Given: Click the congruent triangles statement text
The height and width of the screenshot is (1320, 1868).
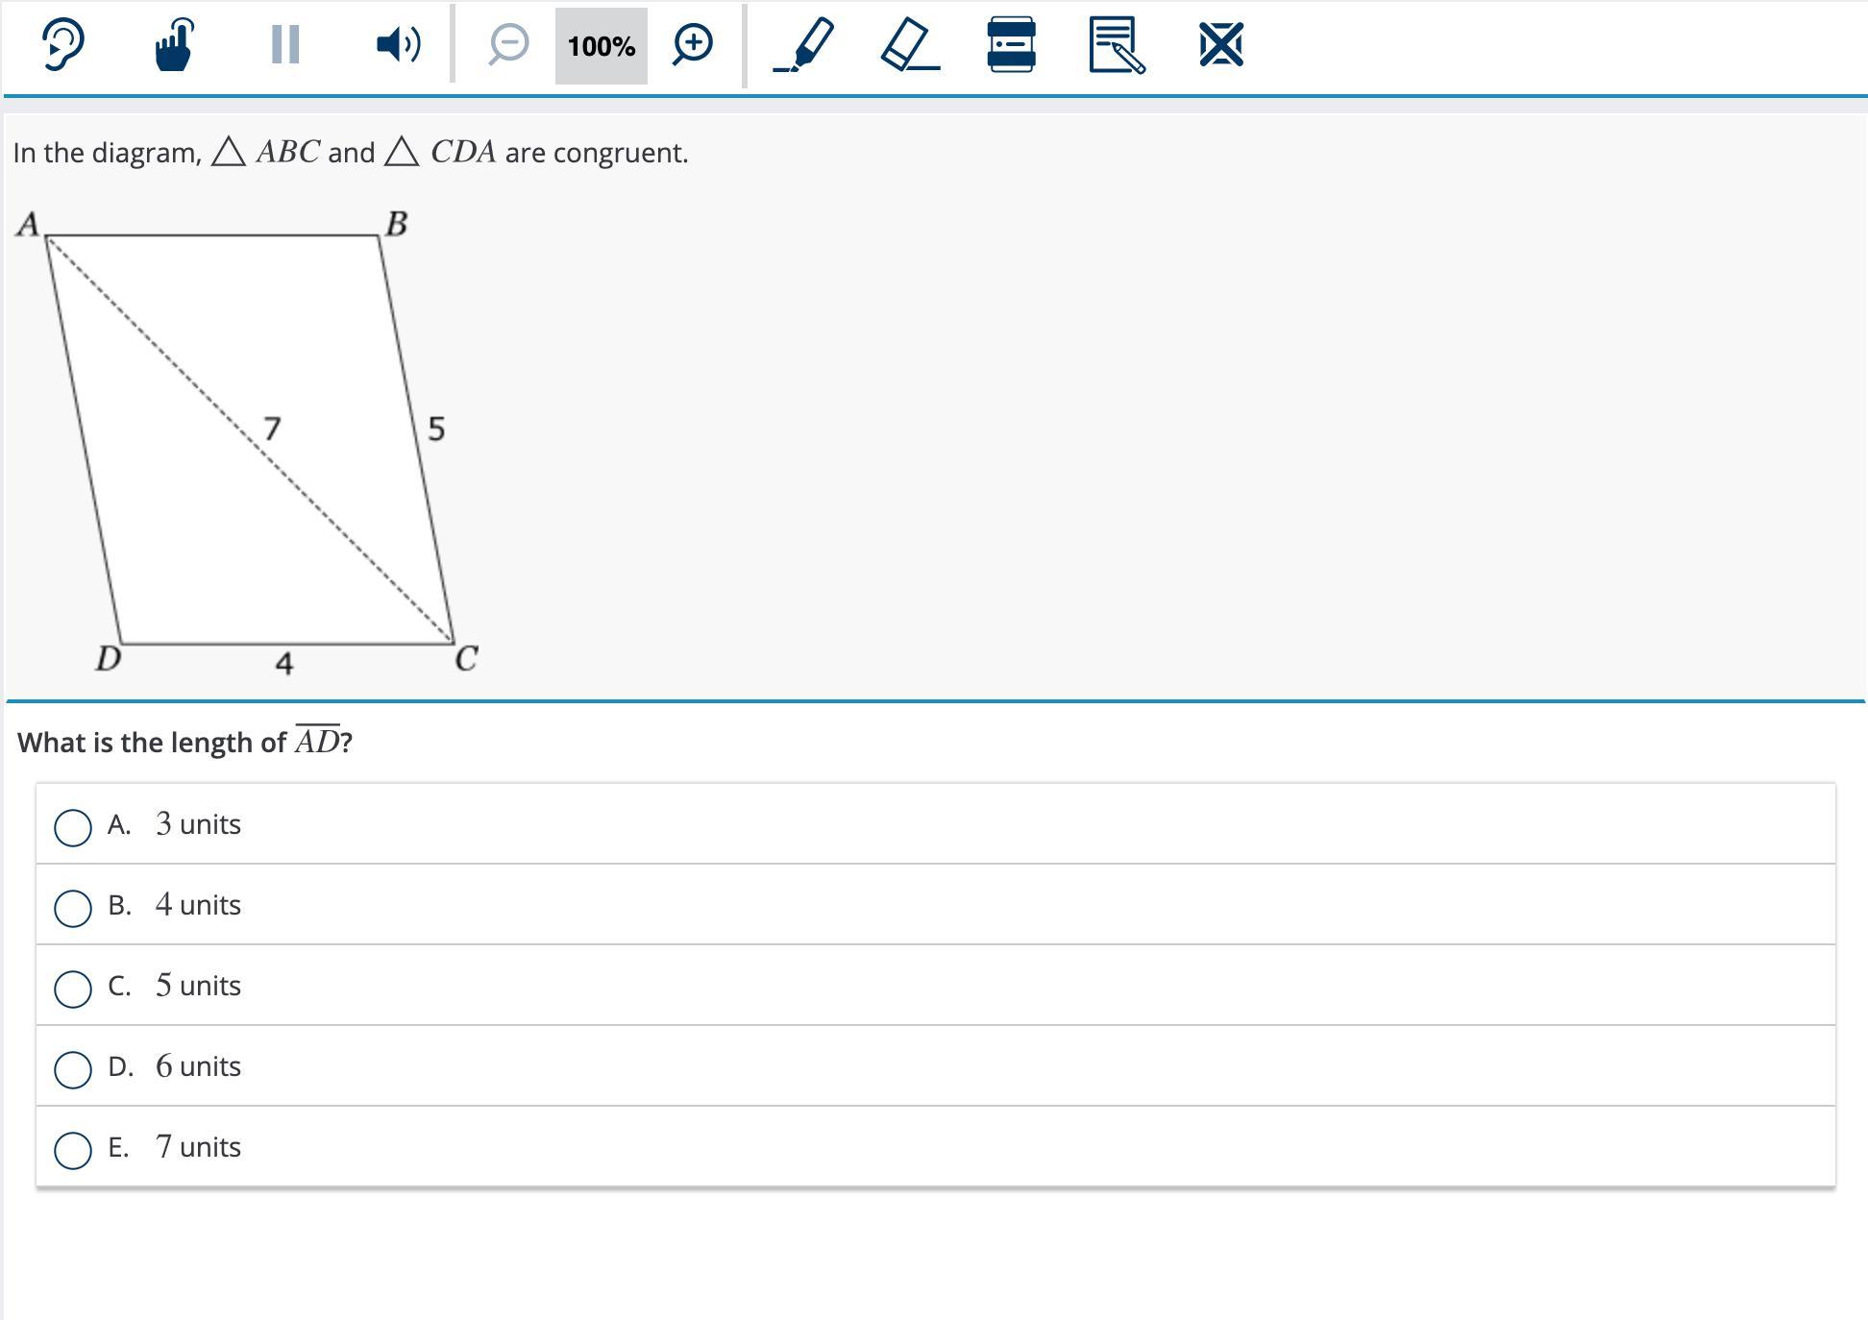Looking at the screenshot, I should tap(351, 153).
